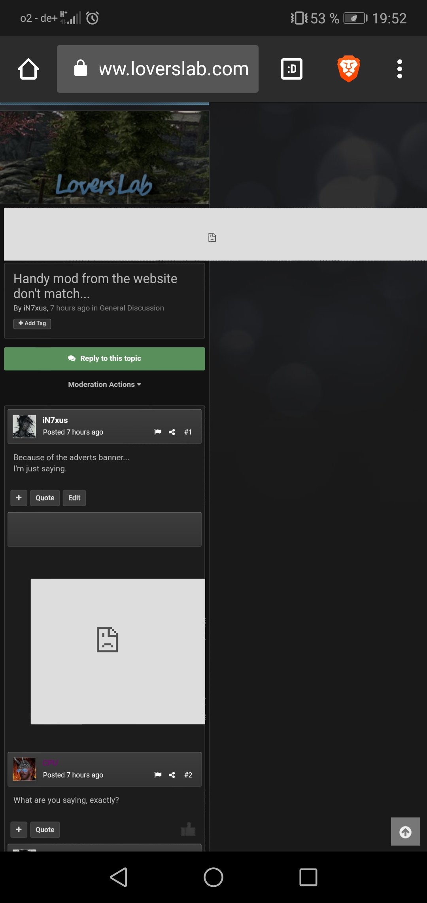Viewport: 427px width, 903px height.
Task: Share post #2 with the share icon
Action: (x=172, y=775)
